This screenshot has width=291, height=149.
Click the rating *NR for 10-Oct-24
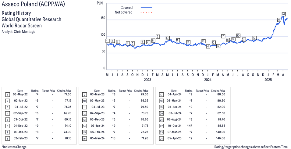[x=190, y=126]
